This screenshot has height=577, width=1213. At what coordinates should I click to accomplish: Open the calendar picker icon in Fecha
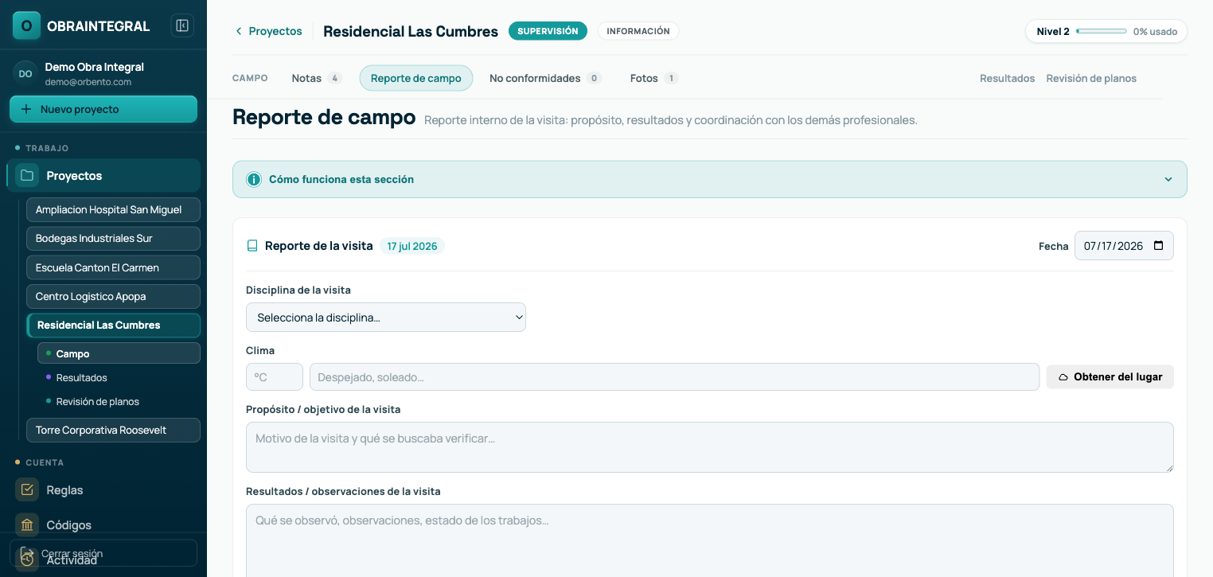[x=1158, y=246]
